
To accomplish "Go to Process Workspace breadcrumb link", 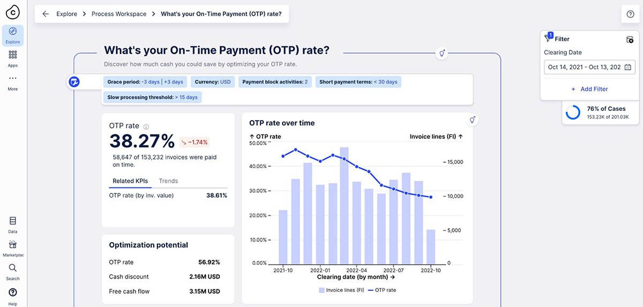I will point(118,14).
